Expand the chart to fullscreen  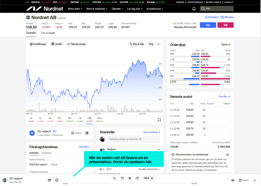(x=159, y=120)
